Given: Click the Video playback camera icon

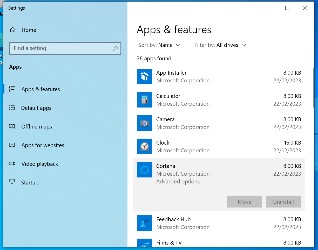Looking at the screenshot, I should click(12, 164).
